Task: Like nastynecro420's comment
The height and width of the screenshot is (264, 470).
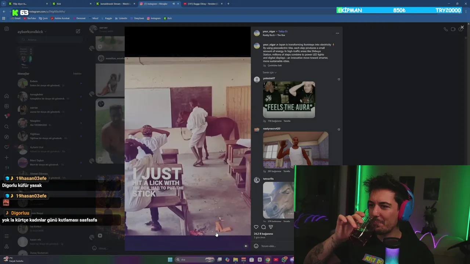Action: [339, 129]
